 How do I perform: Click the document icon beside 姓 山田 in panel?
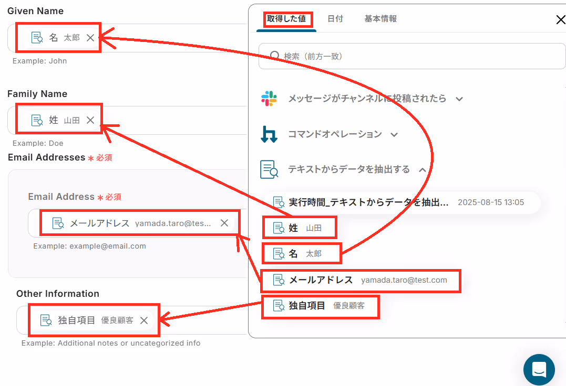[x=279, y=228]
